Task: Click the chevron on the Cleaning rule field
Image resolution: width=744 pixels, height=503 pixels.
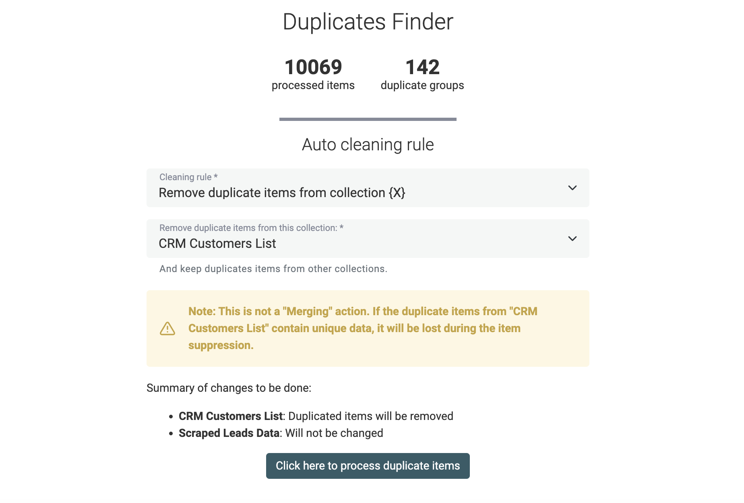Action: (572, 188)
